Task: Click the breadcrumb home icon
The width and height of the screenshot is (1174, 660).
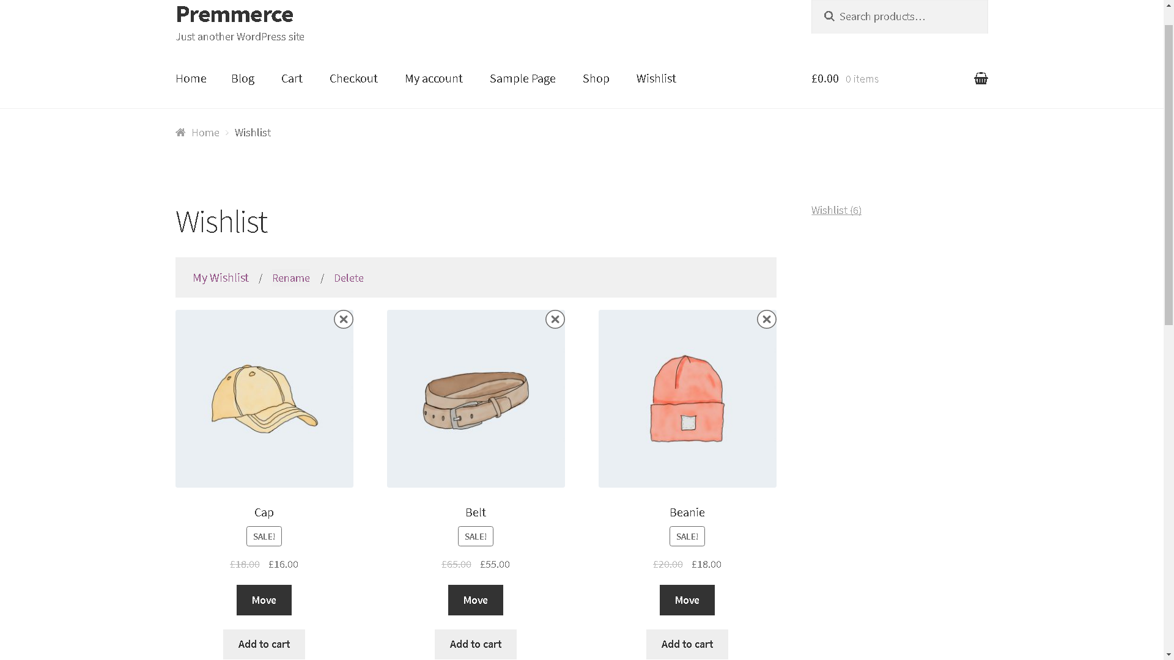Action: (x=180, y=133)
